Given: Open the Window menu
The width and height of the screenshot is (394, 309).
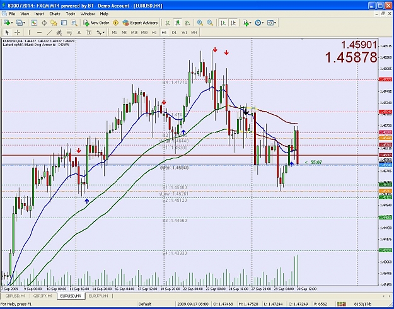Looking at the screenshot, I should click(x=88, y=14).
